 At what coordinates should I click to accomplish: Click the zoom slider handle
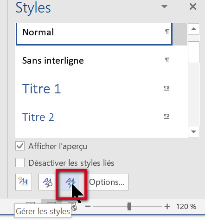129,206
